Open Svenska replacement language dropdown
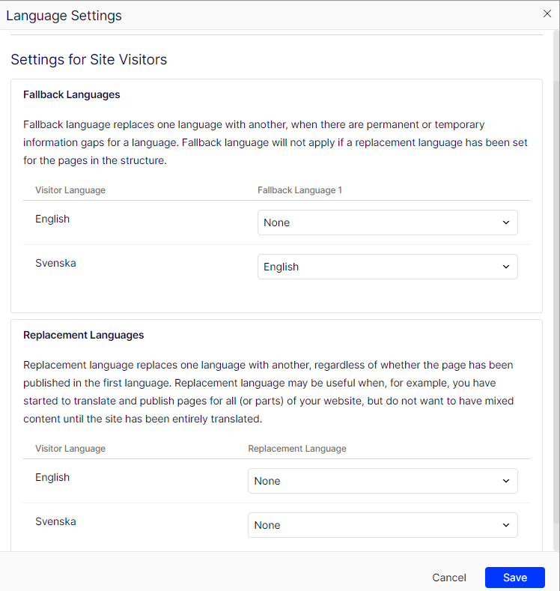 tap(383, 525)
